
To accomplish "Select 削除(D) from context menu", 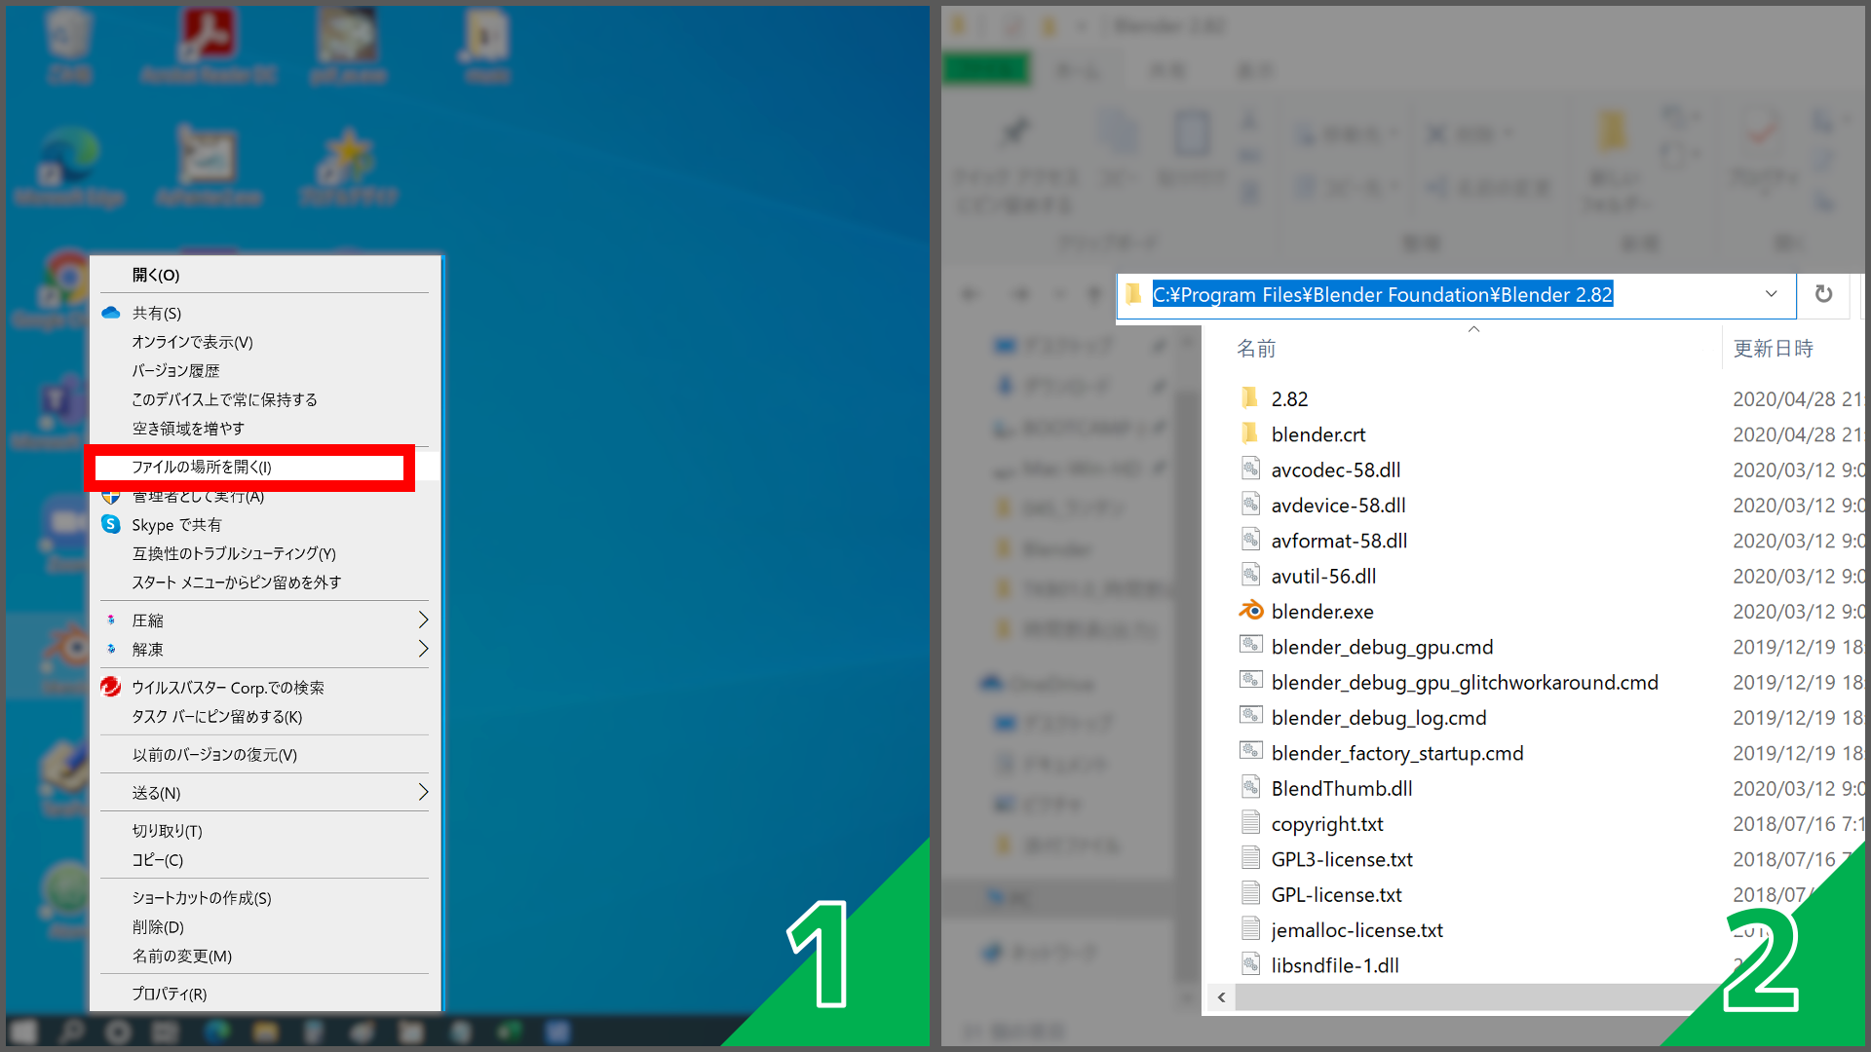I will pyautogui.click(x=265, y=927).
